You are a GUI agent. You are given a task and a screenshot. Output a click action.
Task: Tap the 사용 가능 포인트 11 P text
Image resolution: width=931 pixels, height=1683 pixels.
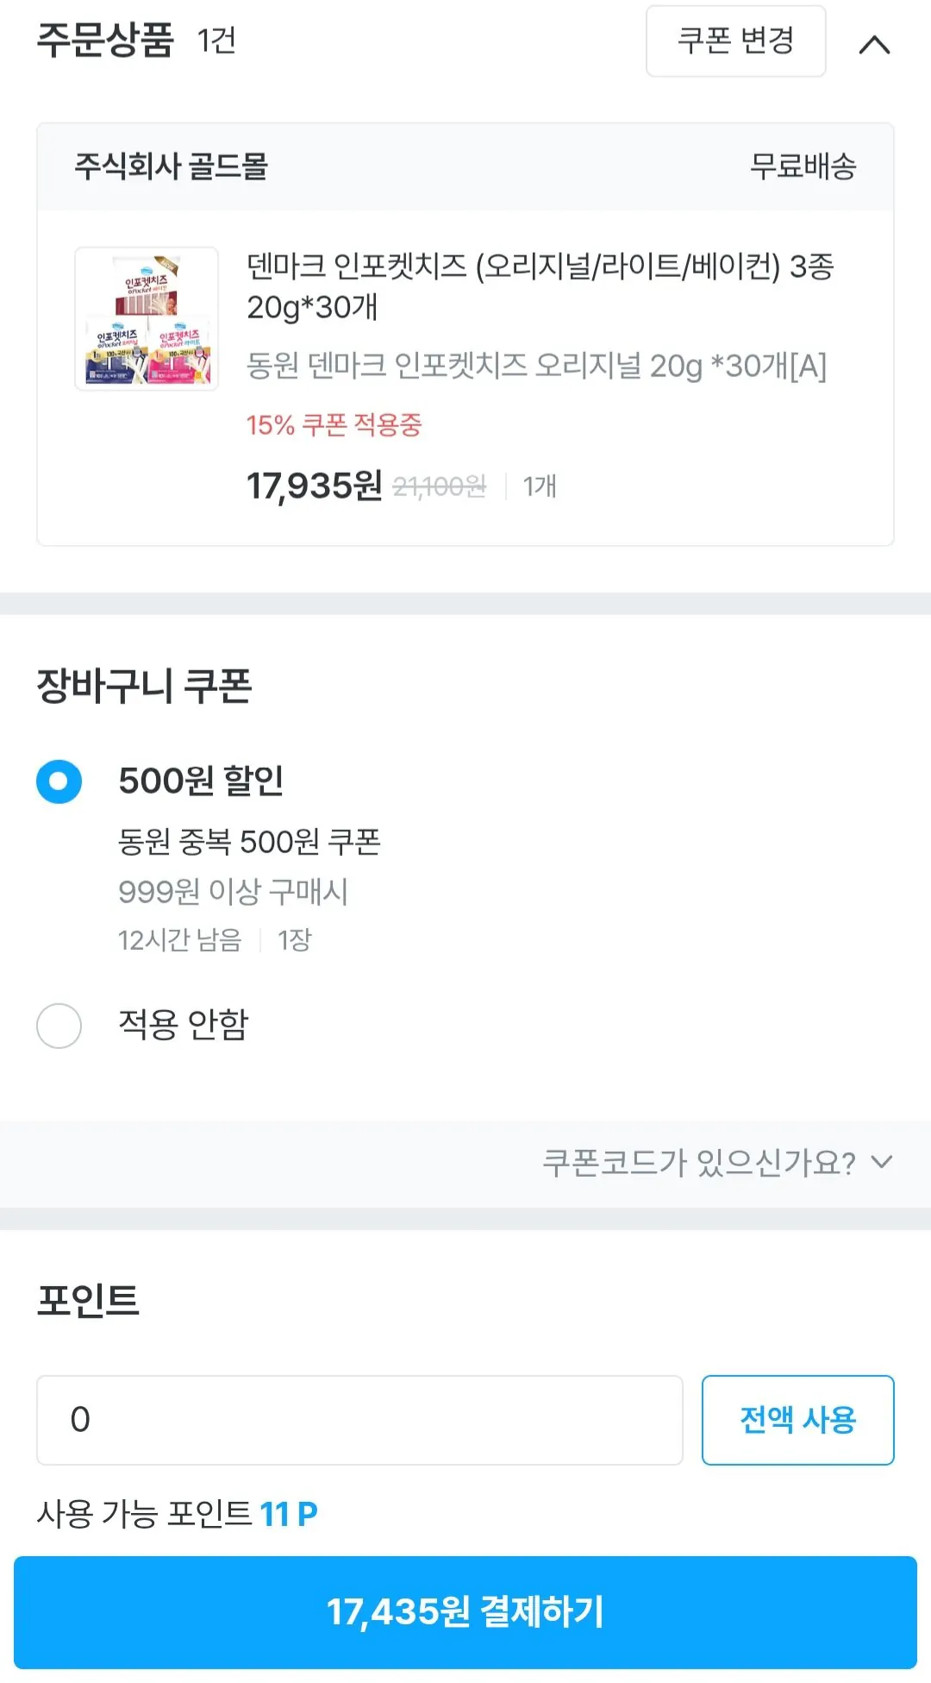tap(178, 1514)
